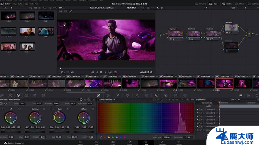The width and height of the screenshot is (259, 145).
Task: Reset the Gain color wheel
Action: pyautogui.click(x=68, y=109)
